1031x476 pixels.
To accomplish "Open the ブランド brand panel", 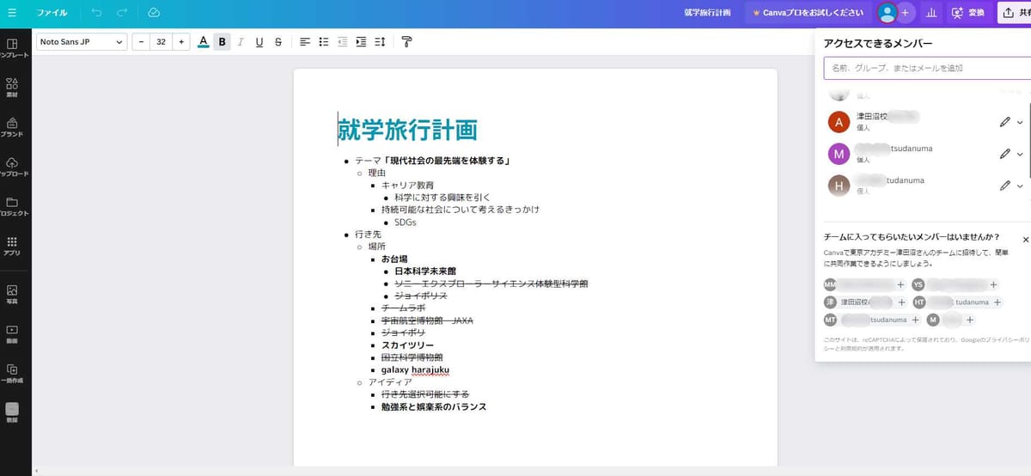I will tap(13, 127).
